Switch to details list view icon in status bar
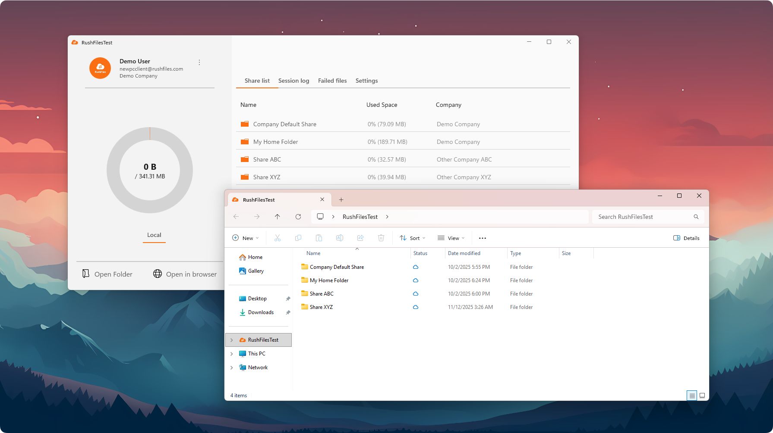This screenshot has width=773, height=433. tap(692, 396)
